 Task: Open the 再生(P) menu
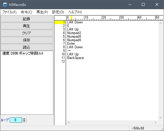point(42,12)
